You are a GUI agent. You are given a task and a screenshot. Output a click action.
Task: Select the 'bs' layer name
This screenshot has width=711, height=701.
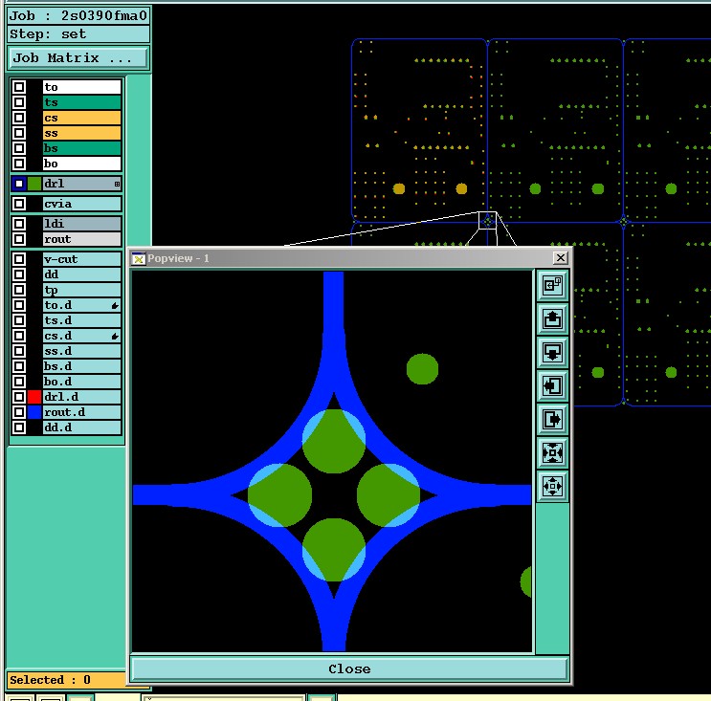pos(82,148)
